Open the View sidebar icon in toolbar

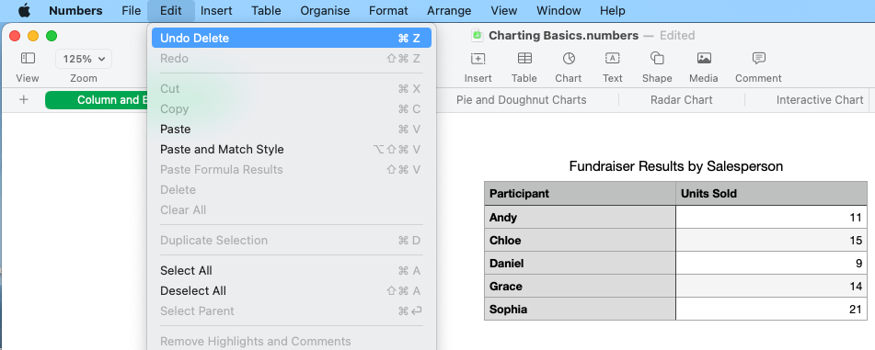(28, 58)
